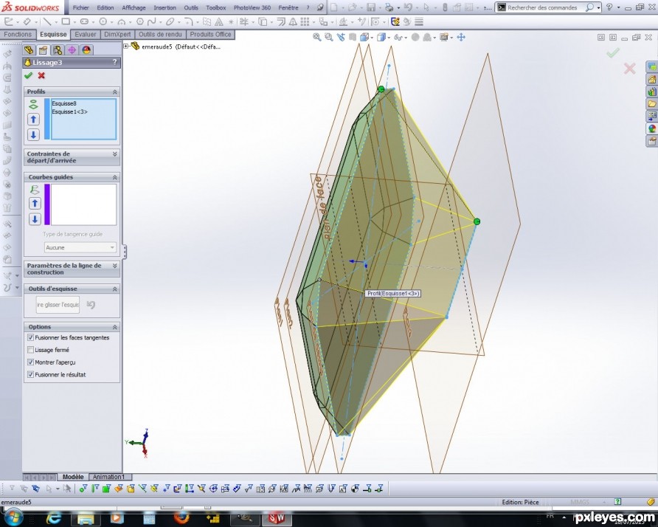
Task: Switch to DimXpert tab
Action: (117, 35)
